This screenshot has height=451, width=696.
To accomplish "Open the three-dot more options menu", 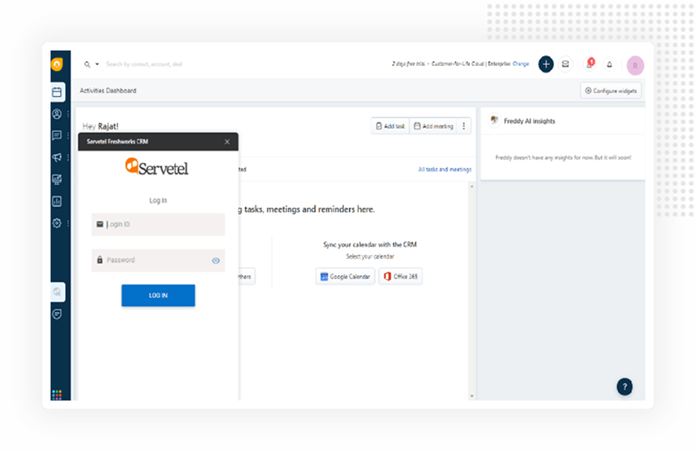I will (464, 126).
